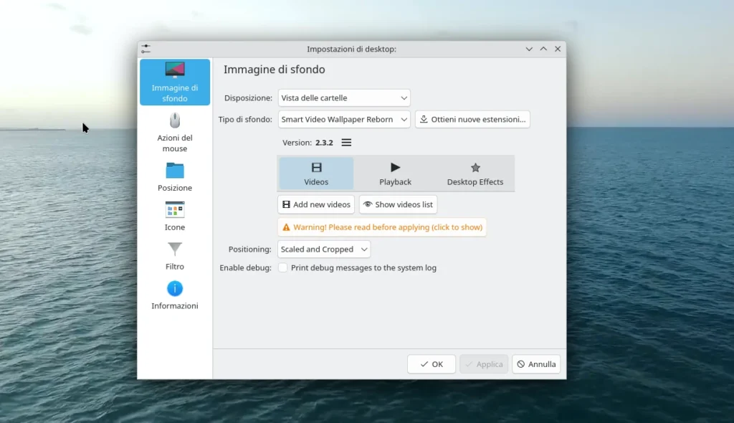The image size is (734, 423).
Task: Click the hamburger menu beside version number
Action: tap(346, 143)
